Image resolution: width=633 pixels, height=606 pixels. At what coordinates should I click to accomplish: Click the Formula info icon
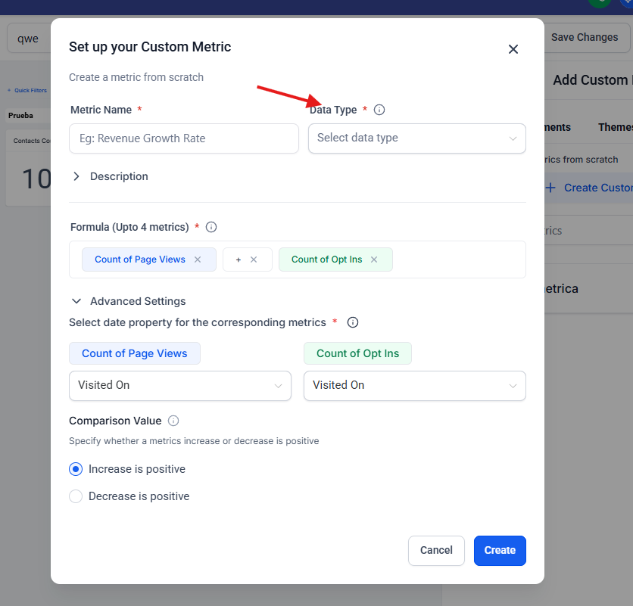(x=211, y=227)
